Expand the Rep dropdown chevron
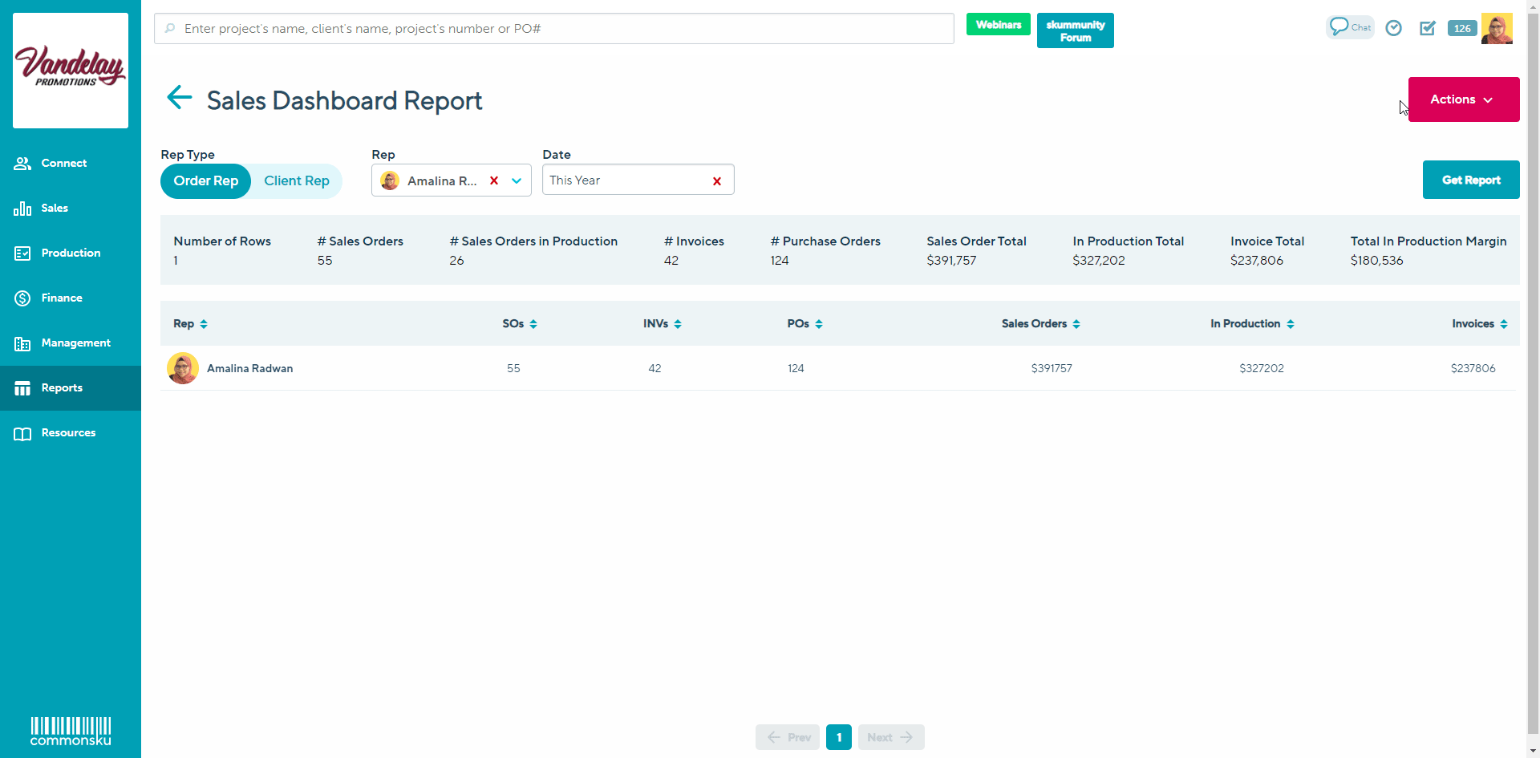 click(517, 181)
